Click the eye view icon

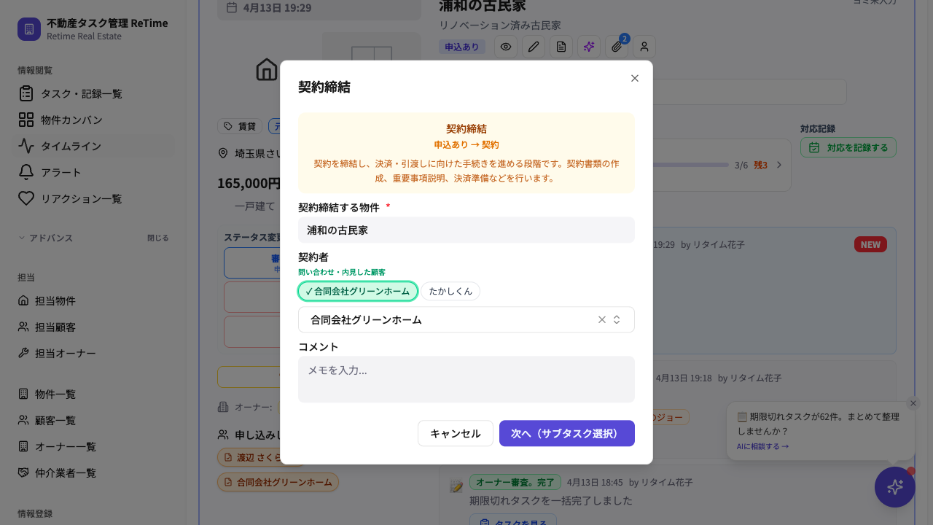(506, 47)
